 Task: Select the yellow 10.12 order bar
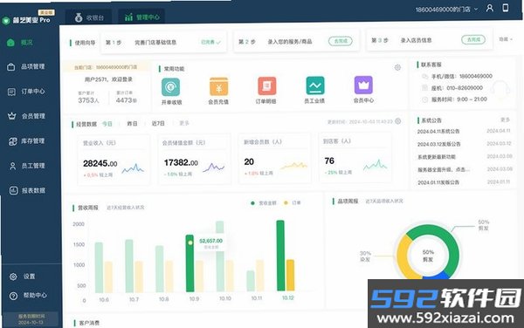click(291, 275)
